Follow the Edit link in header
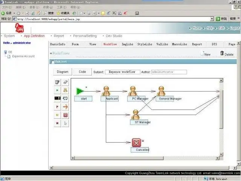Screen dimensions: 241x181 point(221,28)
